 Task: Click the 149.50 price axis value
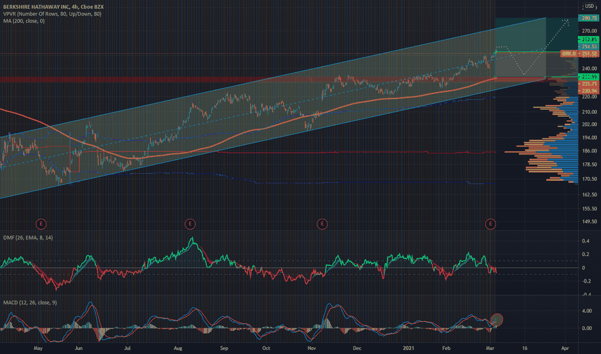[589, 221]
